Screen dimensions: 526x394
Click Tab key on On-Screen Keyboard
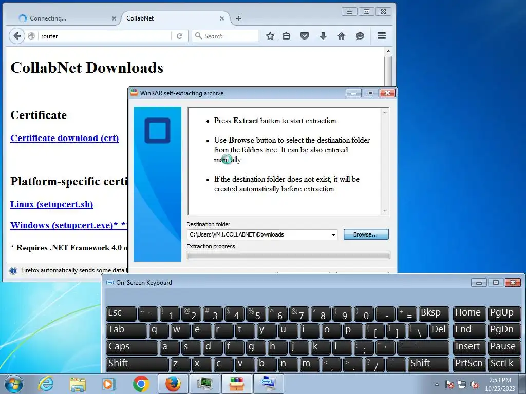tap(126, 330)
